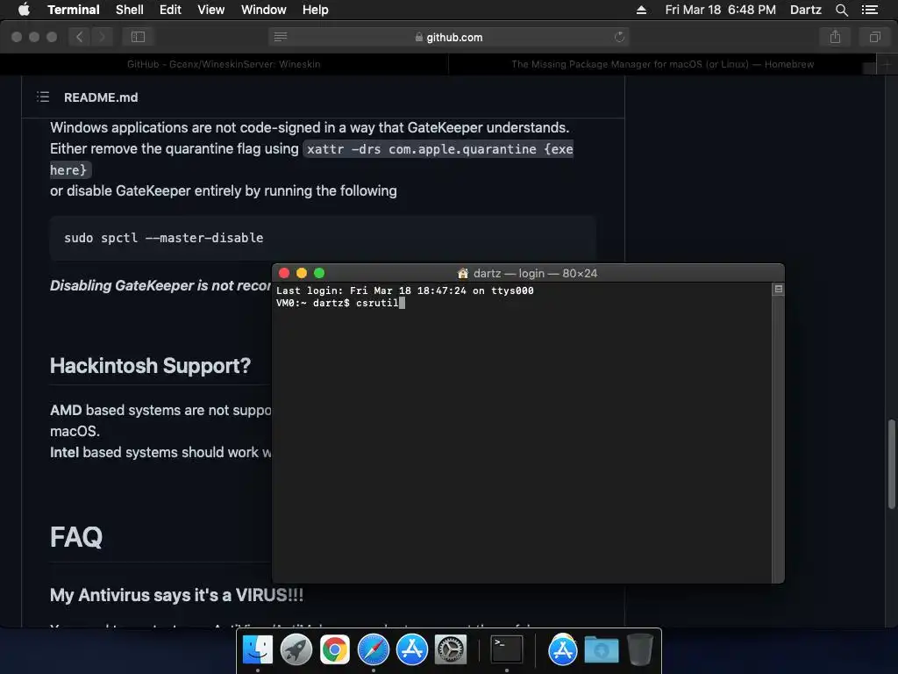The image size is (898, 674).
Task: Open the Dartz user menu
Action: (x=805, y=10)
